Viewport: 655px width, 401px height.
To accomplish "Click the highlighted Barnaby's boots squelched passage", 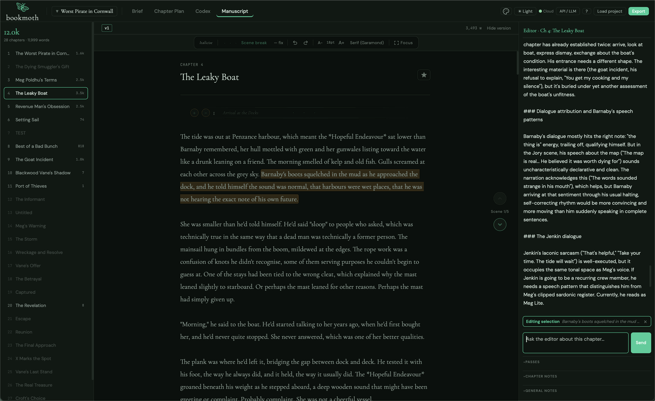I will coord(301,187).
